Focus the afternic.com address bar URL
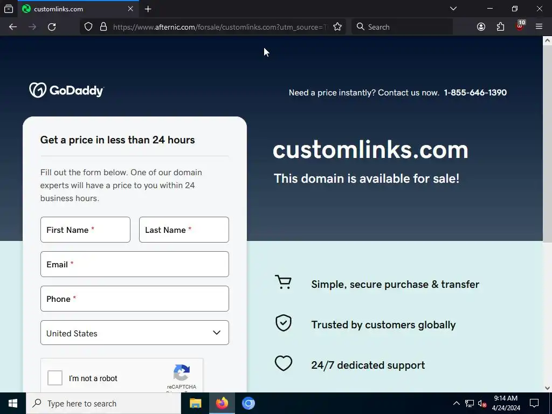The height and width of the screenshot is (414, 552). point(220,27)
